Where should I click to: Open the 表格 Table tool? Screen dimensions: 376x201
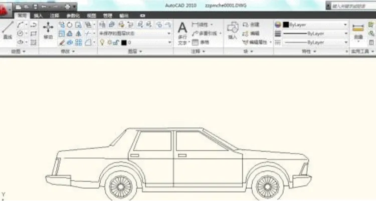tap(201, 42)
